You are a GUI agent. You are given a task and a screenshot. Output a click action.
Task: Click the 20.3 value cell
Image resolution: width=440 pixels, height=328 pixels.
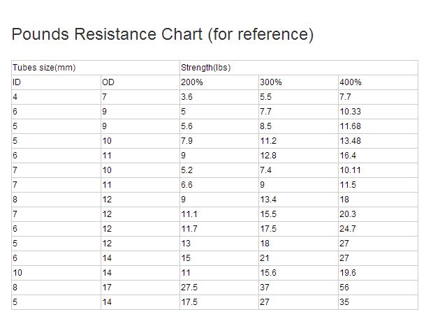pos(378,214)
